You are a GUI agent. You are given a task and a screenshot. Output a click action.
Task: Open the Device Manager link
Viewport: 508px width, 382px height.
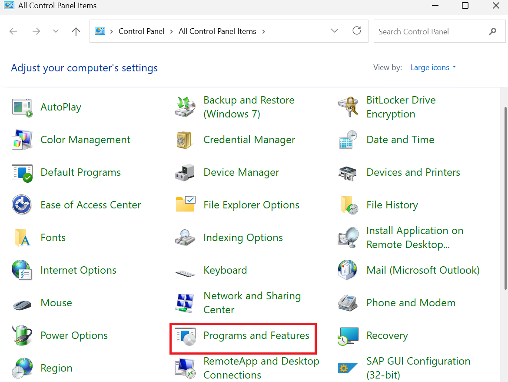pos(241,173)
